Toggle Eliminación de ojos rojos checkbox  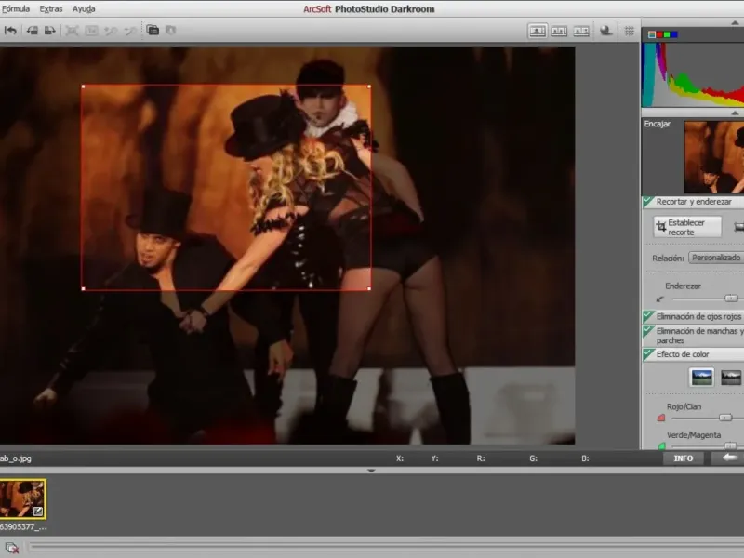click(x=648, y=316)
